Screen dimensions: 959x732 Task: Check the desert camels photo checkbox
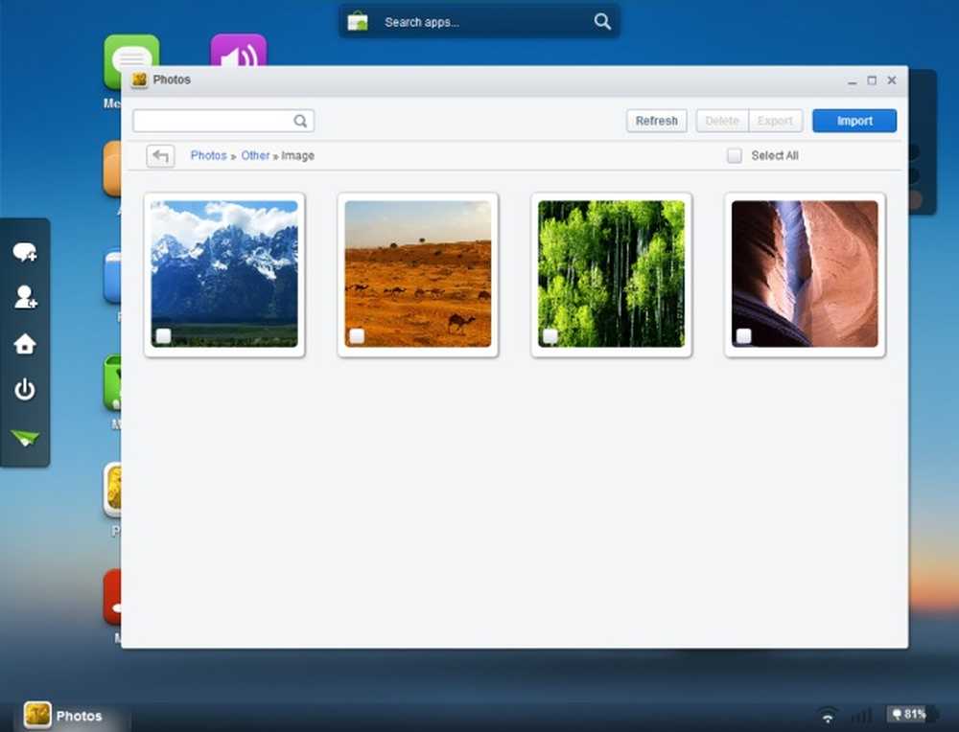[357, 335]
